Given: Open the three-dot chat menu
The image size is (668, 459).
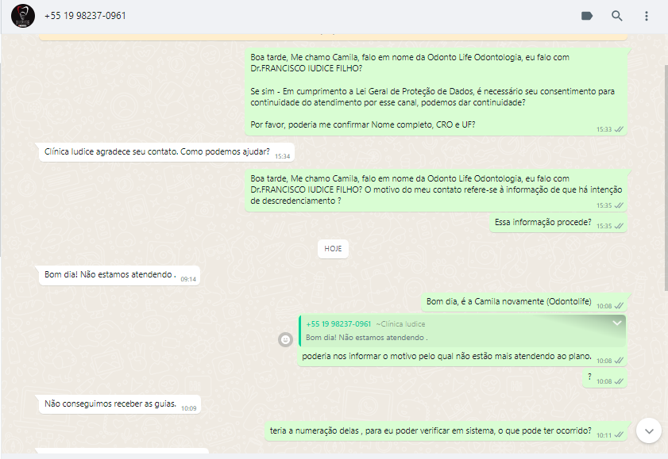Looking at the screenshot, I should pyautogui.click(x=647, y=16).
